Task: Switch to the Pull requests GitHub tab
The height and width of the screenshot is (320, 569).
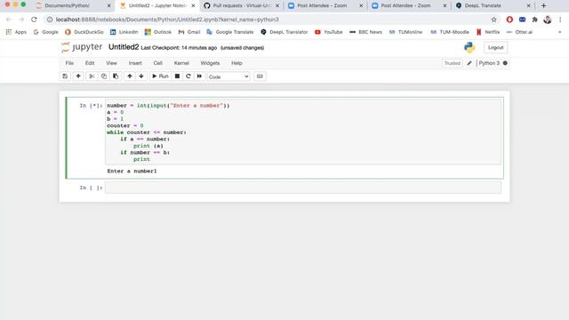Action: coord(241,5)
